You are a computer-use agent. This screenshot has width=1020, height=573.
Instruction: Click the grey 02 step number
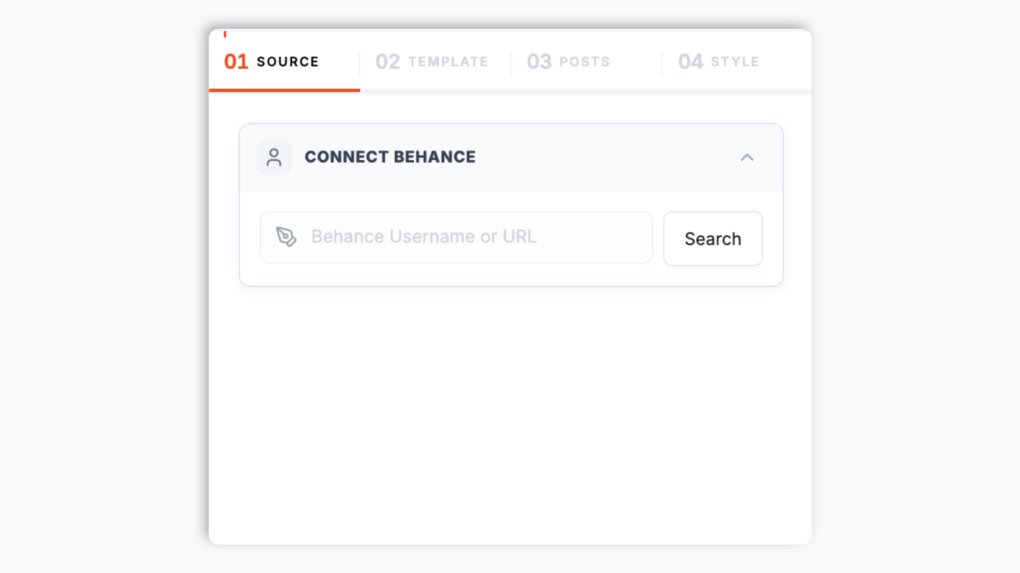pos(388,62)
